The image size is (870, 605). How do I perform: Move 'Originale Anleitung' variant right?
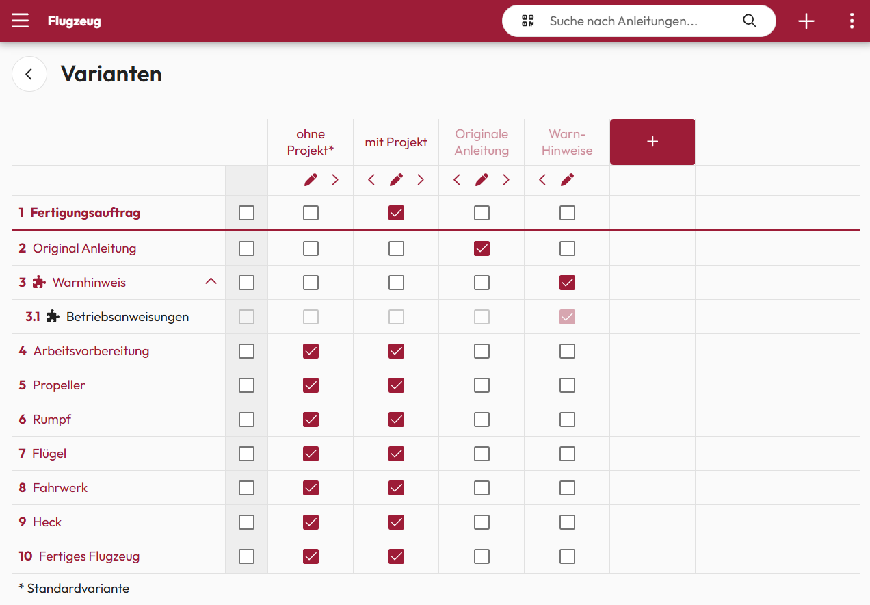click(x=506, y=180)
